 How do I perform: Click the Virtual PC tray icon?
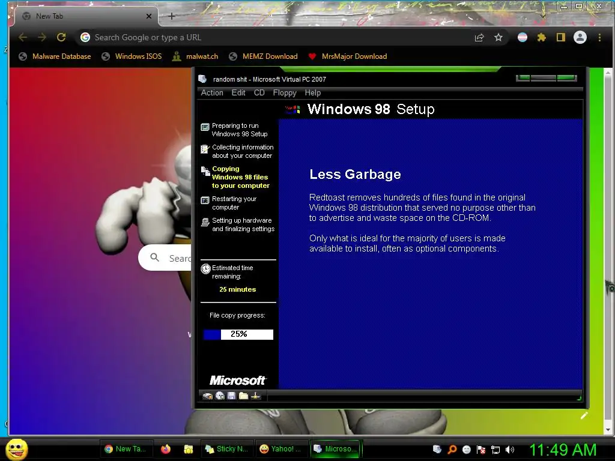(437, 449)
